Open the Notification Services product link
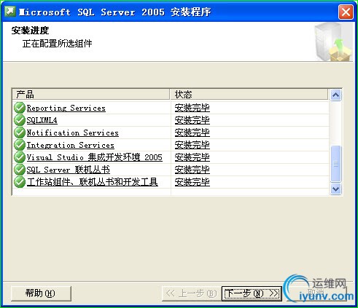 pos(73,133)
